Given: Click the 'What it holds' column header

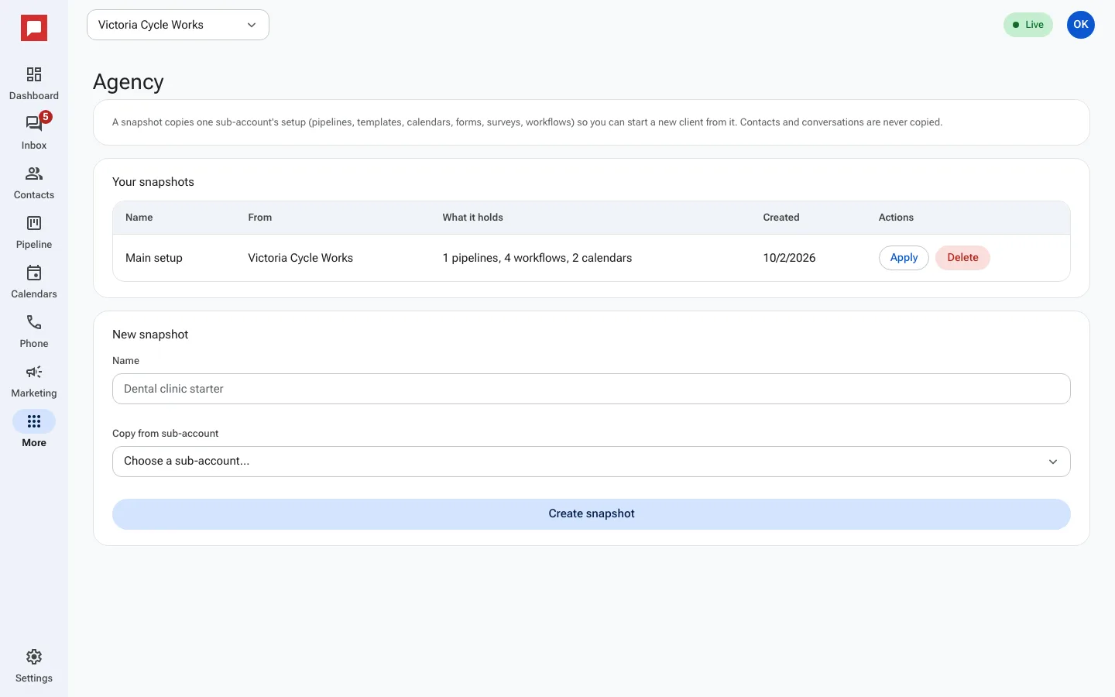Looking at the screenshot, I should coord(472,218).
